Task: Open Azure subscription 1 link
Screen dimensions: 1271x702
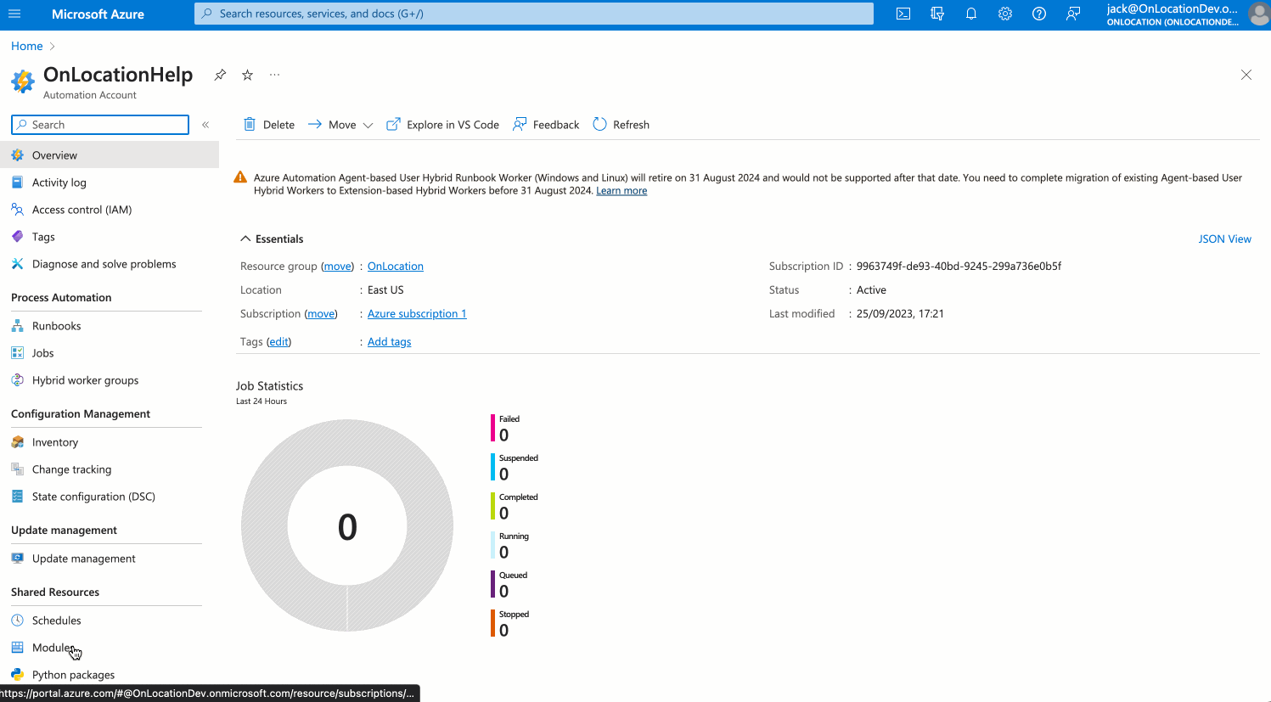Action: (x=417, y=314)
